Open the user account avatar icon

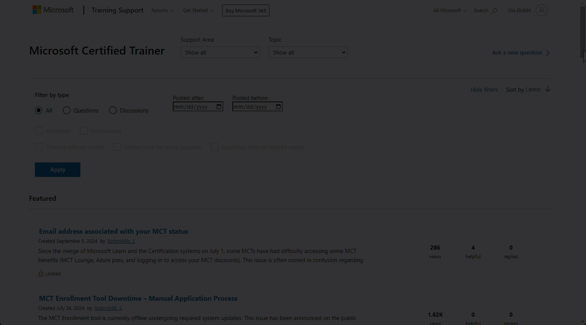(542, 11)
